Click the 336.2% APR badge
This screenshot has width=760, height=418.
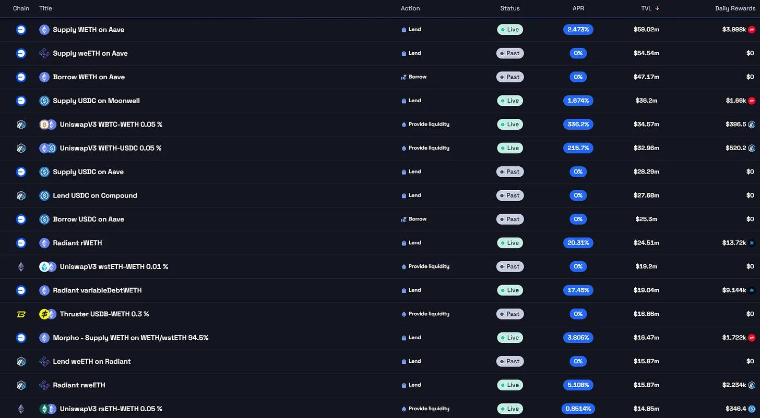click(x=578, y=125)
